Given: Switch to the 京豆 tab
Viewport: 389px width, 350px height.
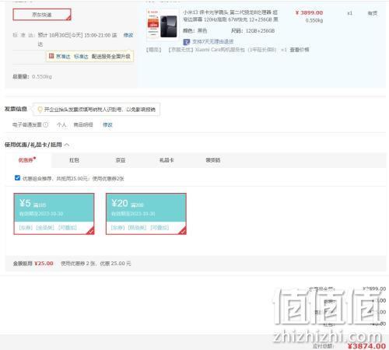Looking at the screenshot, I should coord(121,160).
